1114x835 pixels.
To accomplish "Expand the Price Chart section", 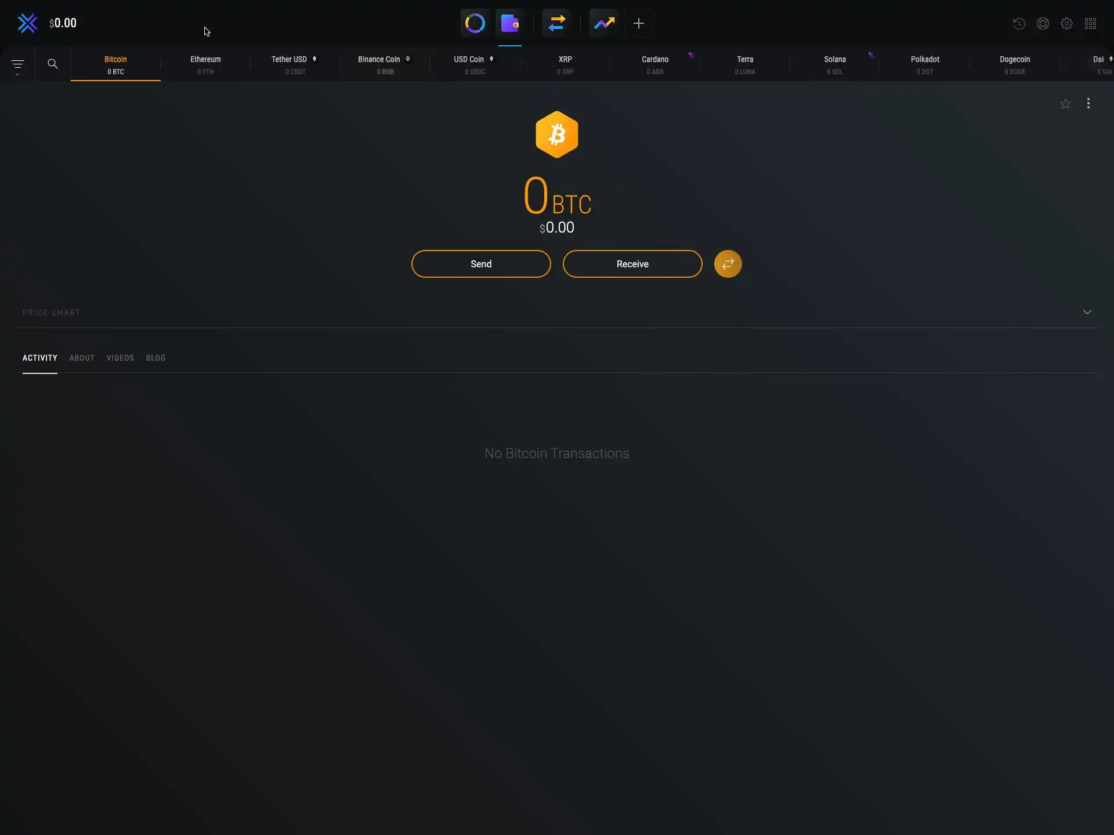I will tap(1087, 312).
